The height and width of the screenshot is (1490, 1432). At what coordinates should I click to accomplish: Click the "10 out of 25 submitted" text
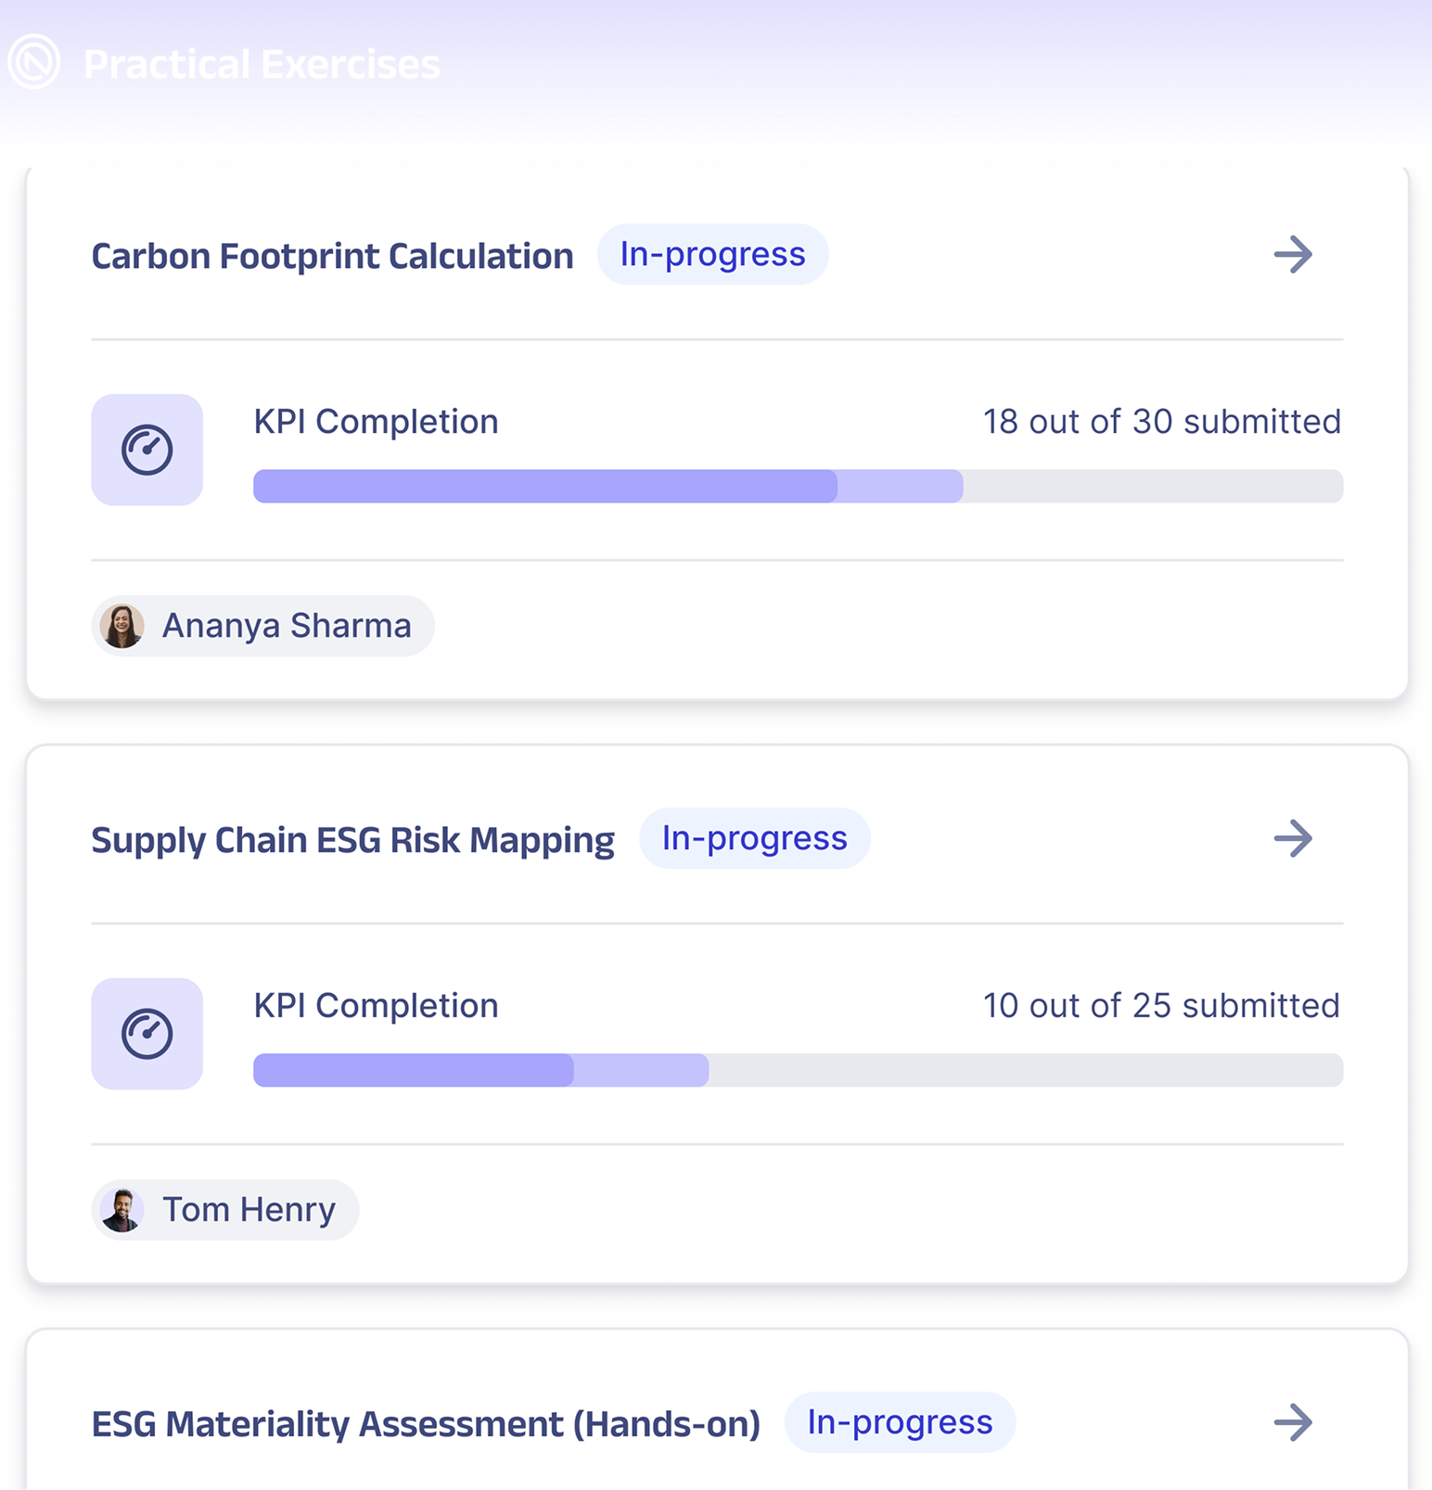[x=1161, y=1006]
